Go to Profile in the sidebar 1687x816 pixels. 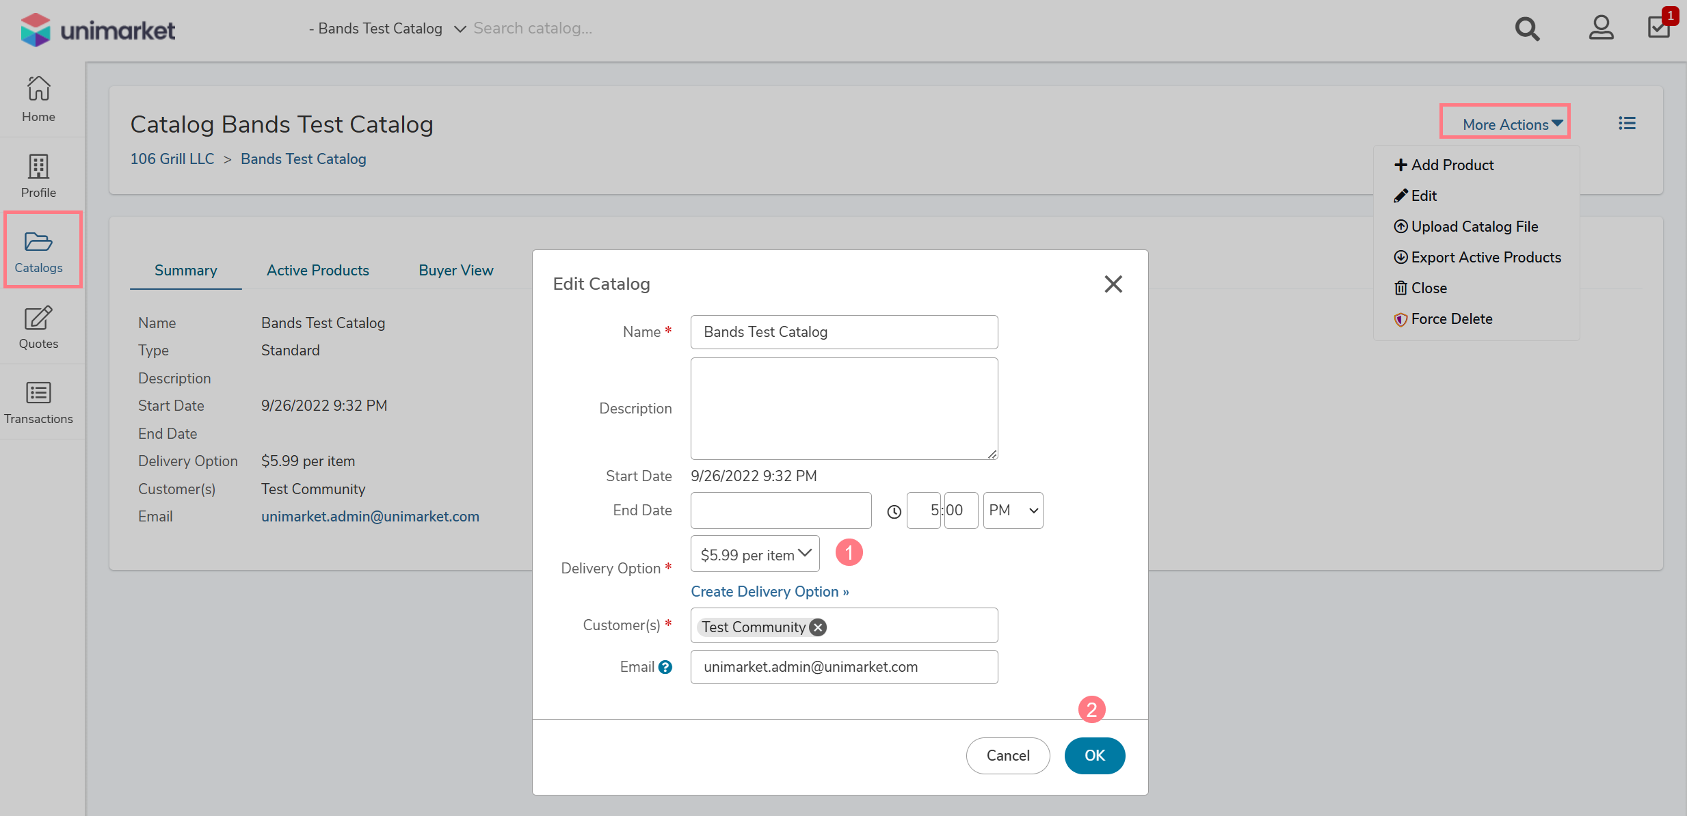(x=38, y=176)
